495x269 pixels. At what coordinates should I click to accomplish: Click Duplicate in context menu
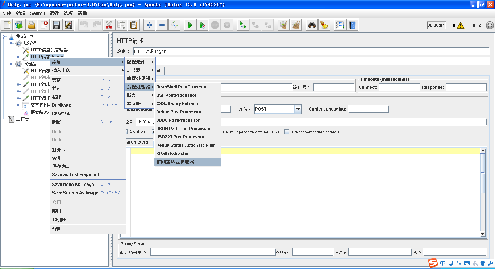88,105
